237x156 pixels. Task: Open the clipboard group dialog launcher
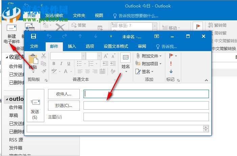(x=46, y=80)
